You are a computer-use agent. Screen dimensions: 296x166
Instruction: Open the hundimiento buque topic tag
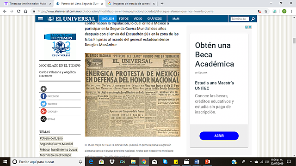click(x=64, y=149)
